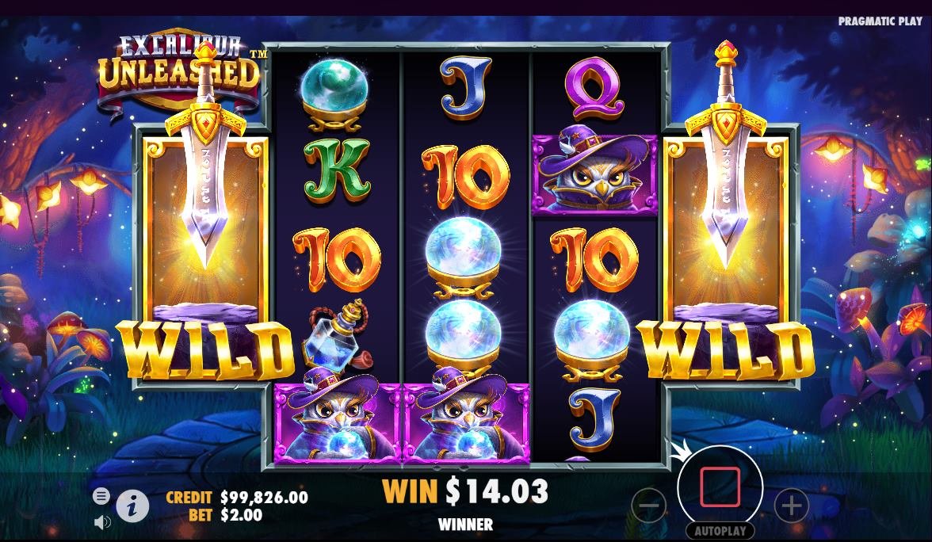Viewport: 932px width, 542px height.
Task: Open the hamburger menu icon
Action: [101, 496]
